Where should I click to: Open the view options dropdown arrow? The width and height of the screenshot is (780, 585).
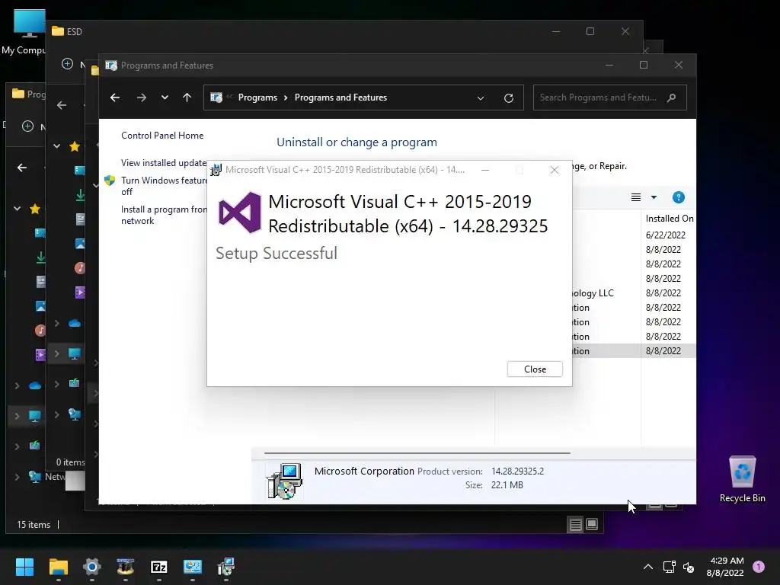coord(654,197)
